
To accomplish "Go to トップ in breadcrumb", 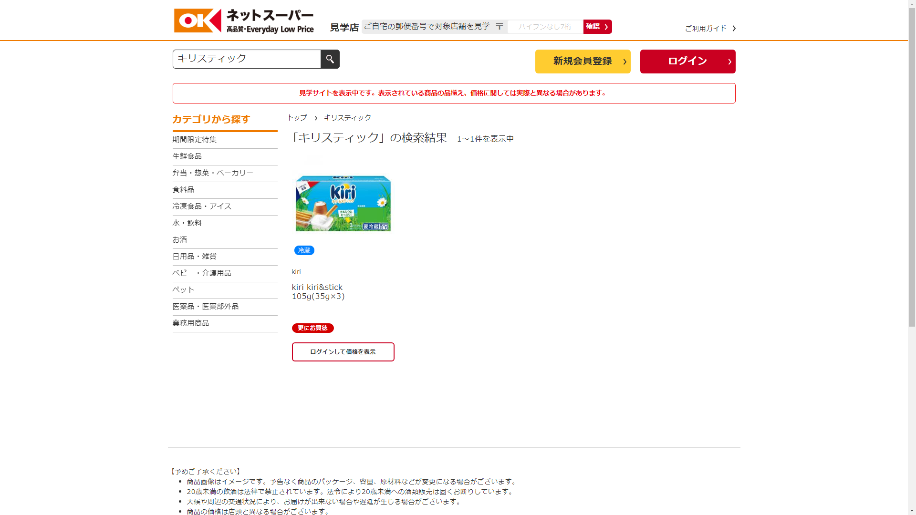I will pyautogui.click(x=297, y=118).
